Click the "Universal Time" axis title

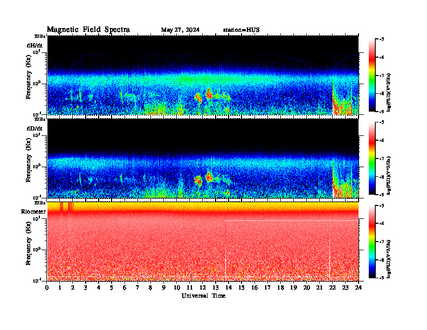click(x=203, y=295)
